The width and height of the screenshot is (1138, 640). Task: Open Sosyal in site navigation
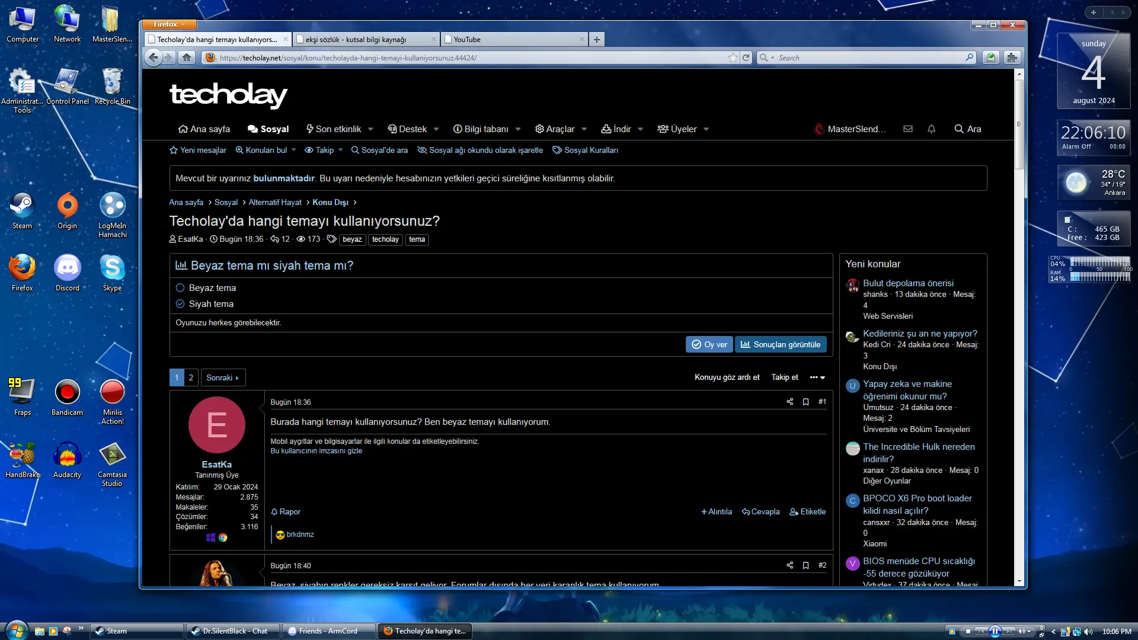[268, 129]
